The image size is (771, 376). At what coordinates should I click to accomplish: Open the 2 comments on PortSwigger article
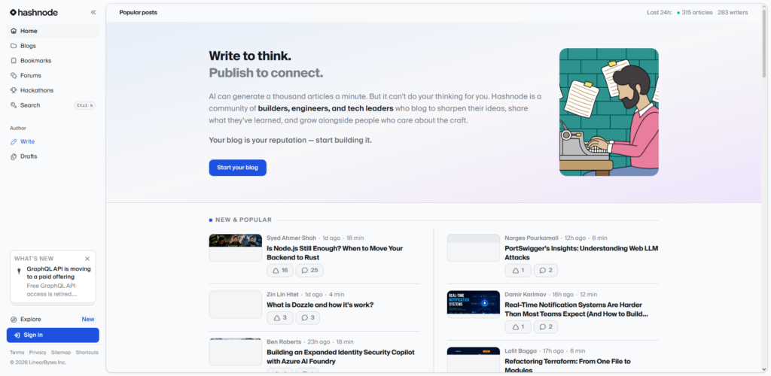546,271
